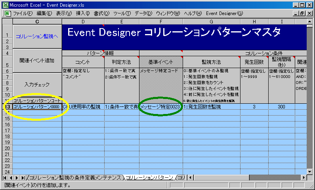Click the コリレーションパターンコード label cell
The width and height of the screenshot is (315, 190).
pyautogui.click(x=37, y=101)
